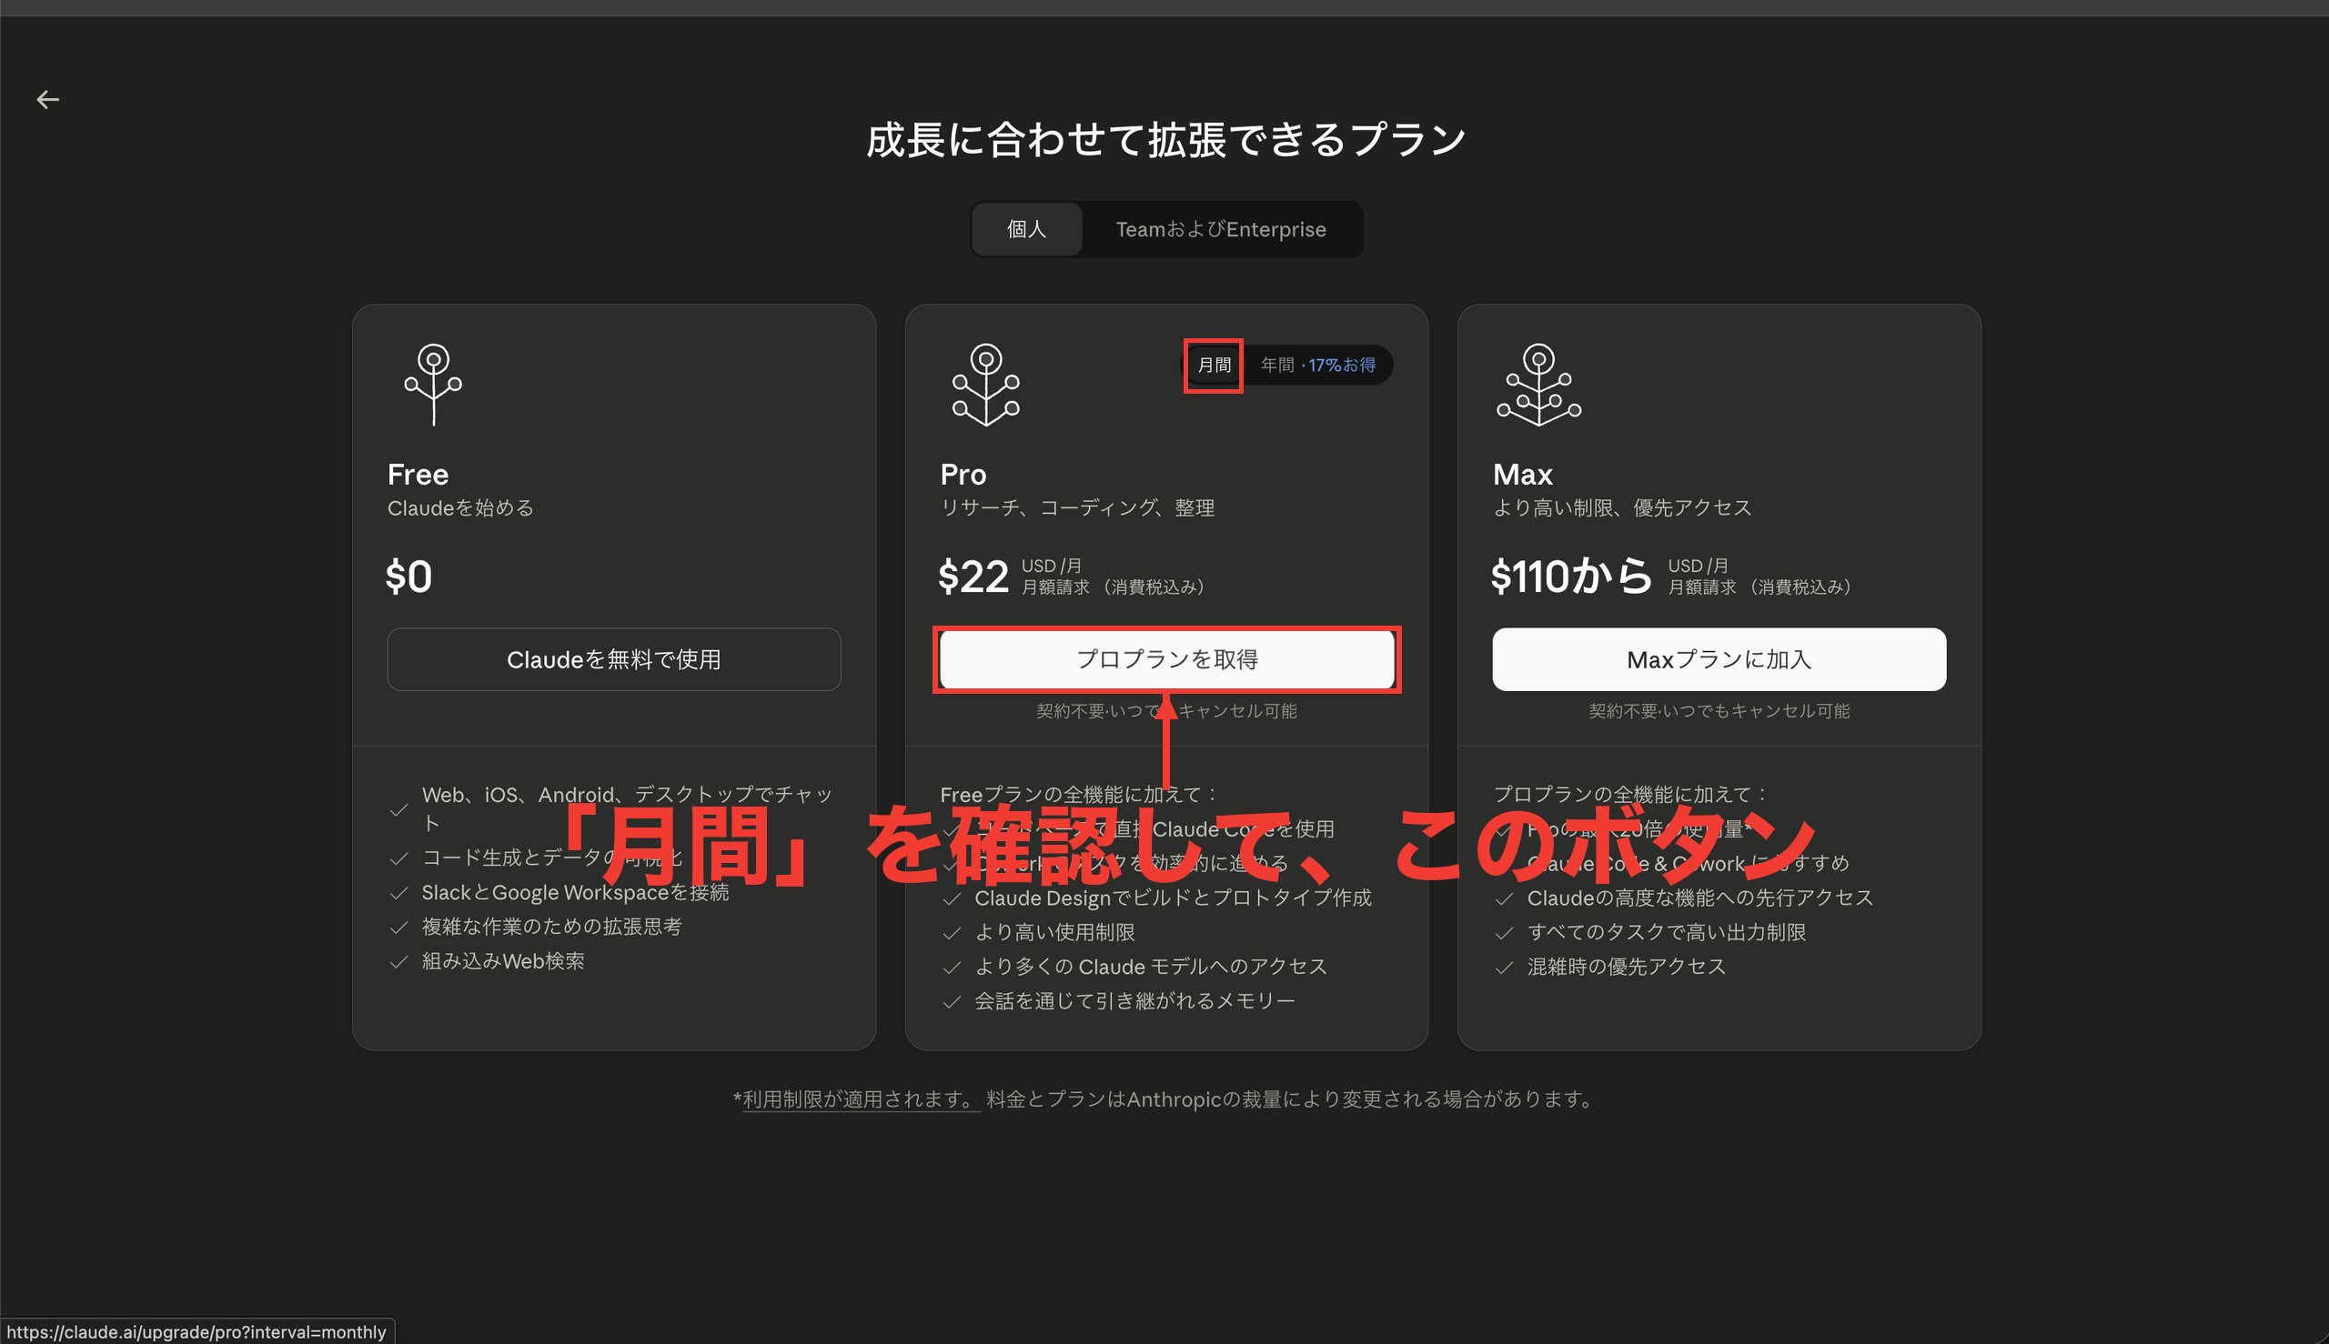The height and width of the screenshot is (1344, 2329).
Task: Click プロプランの全機能に加えて text
Action: [1630, 795]
